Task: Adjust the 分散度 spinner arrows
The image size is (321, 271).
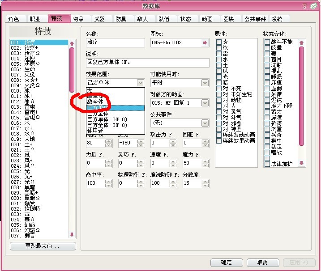Action: (205, 183)
